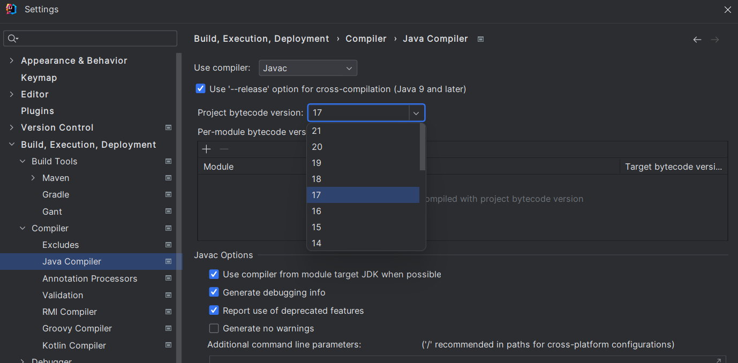The height and width of the screenshot is (363, 738).
Task: Select bytecode version 19 from list
Action: (x=363, y=163)
